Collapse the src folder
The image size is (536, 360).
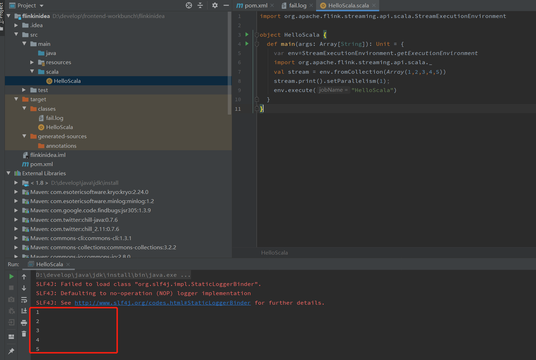[x=16, y=35]
